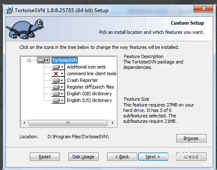Click the Browse button
The height and width of the screenshot is (170, 217).
191,138
